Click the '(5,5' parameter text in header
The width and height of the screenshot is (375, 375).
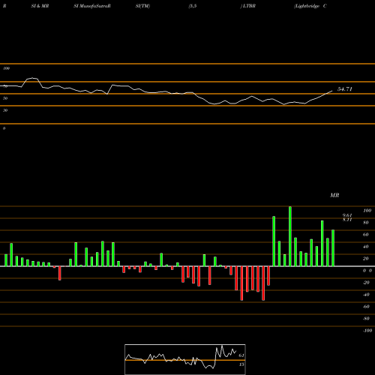tap(193, 6)
